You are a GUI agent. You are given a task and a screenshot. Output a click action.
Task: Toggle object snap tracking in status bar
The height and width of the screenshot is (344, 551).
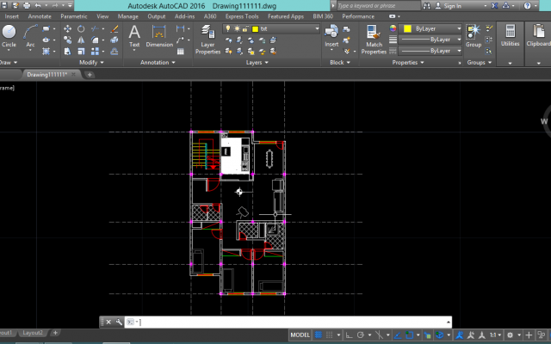(x=398, y=335)
